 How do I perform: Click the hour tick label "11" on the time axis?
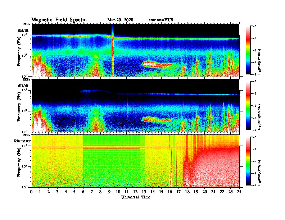(x=127, y=192)
